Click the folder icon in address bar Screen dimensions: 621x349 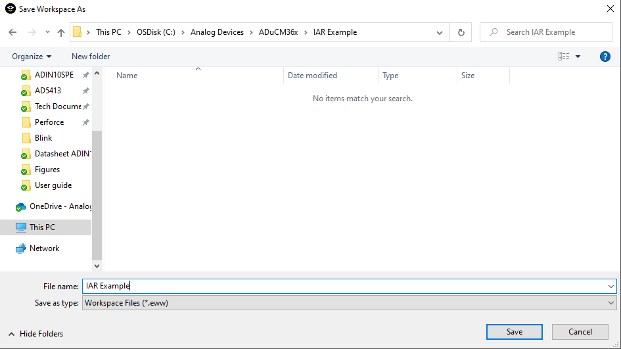tap(78, 32)
